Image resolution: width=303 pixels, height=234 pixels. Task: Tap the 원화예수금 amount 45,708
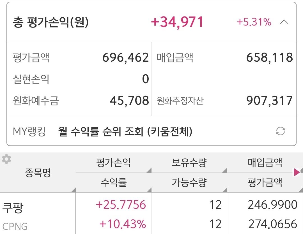[129, 101]
